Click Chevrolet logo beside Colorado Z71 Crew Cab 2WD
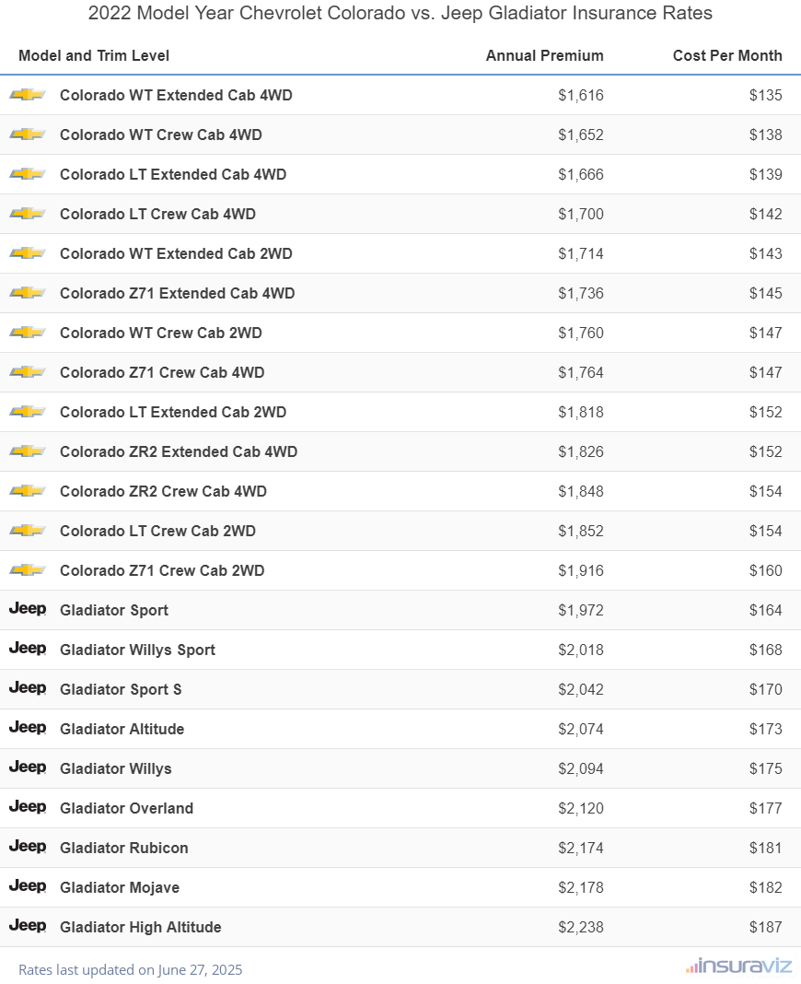This screenshot has height=984, width=801. tap(28, 569)
